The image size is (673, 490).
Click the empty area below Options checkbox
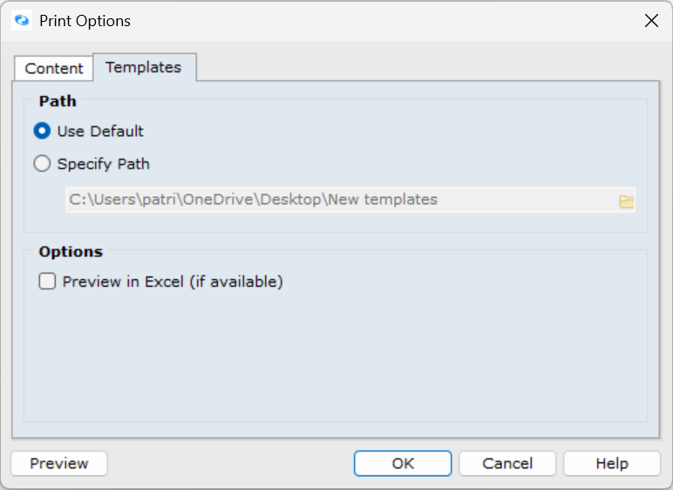pyautogui.click(x=336, y=357)
